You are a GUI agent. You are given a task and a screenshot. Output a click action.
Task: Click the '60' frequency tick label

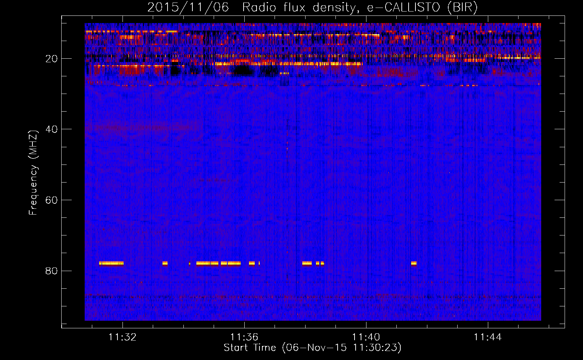point(52,200)
